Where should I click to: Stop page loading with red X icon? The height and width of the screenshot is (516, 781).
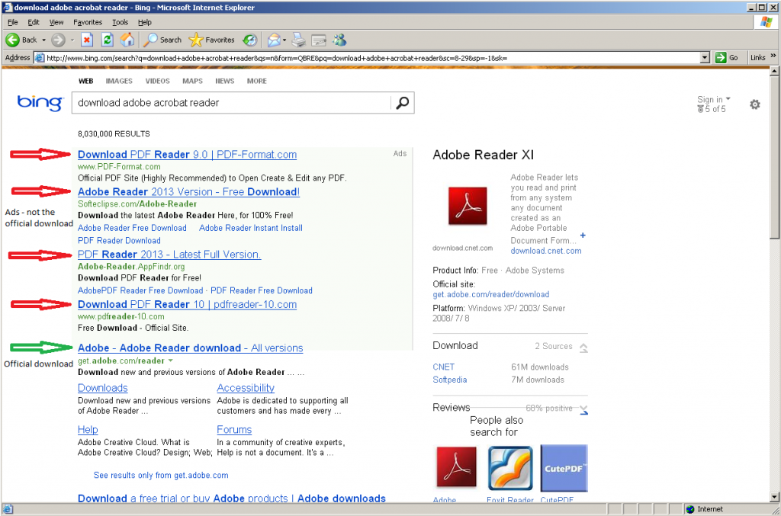pyautogui.click(x=87, y=40)
